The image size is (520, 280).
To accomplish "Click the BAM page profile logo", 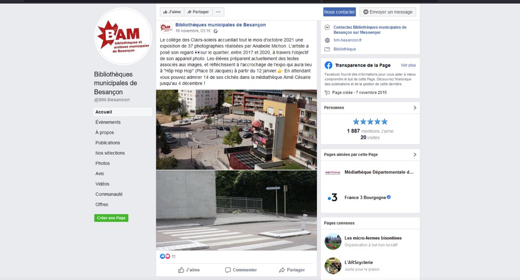I will (123, 36).
